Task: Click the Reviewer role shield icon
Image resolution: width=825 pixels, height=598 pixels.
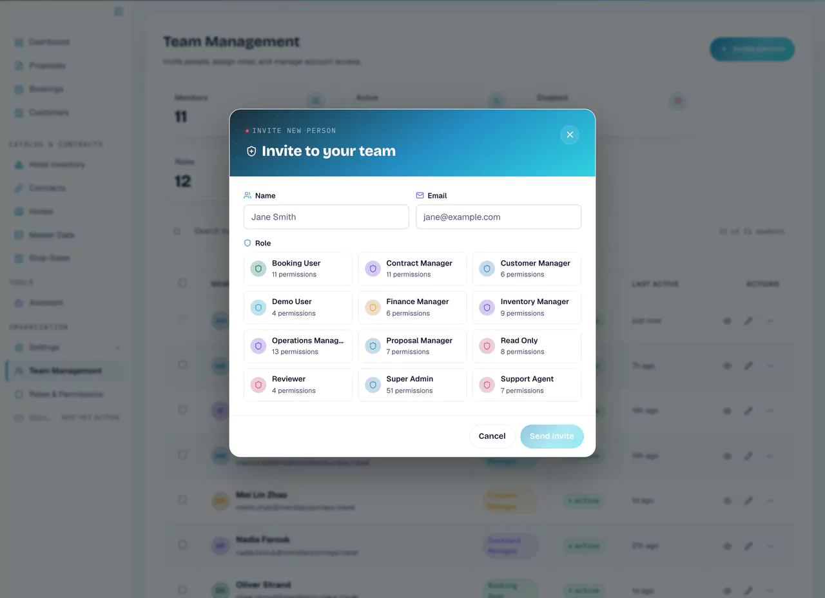Action: (258, 385)
